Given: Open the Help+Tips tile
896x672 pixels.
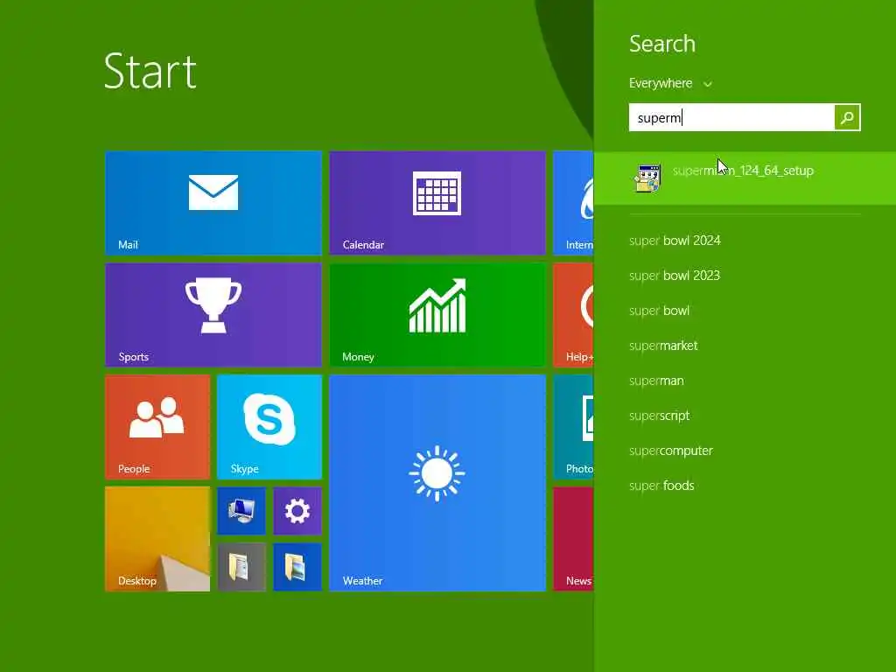Looking at the screenshot, I should (573, 314).
